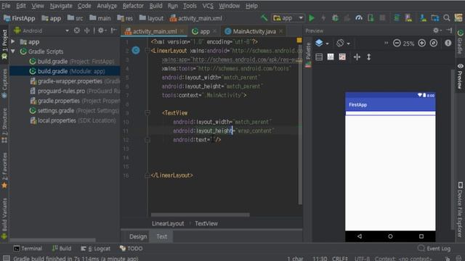Toggle the Structure side tab
The height and width of the screenshot is (261, 465).
[4, 125]
